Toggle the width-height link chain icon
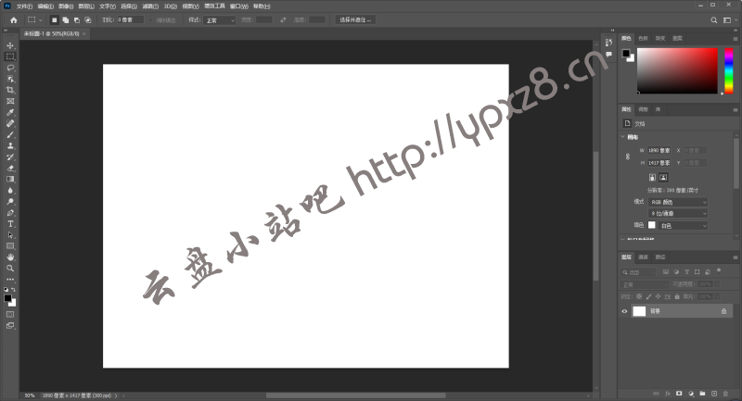Viewport: 742px width, 401px height. tap(628, 157)
